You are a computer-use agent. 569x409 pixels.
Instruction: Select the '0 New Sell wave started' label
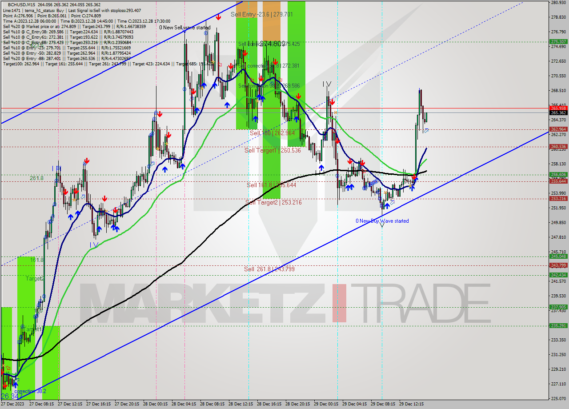coord(185,28)
